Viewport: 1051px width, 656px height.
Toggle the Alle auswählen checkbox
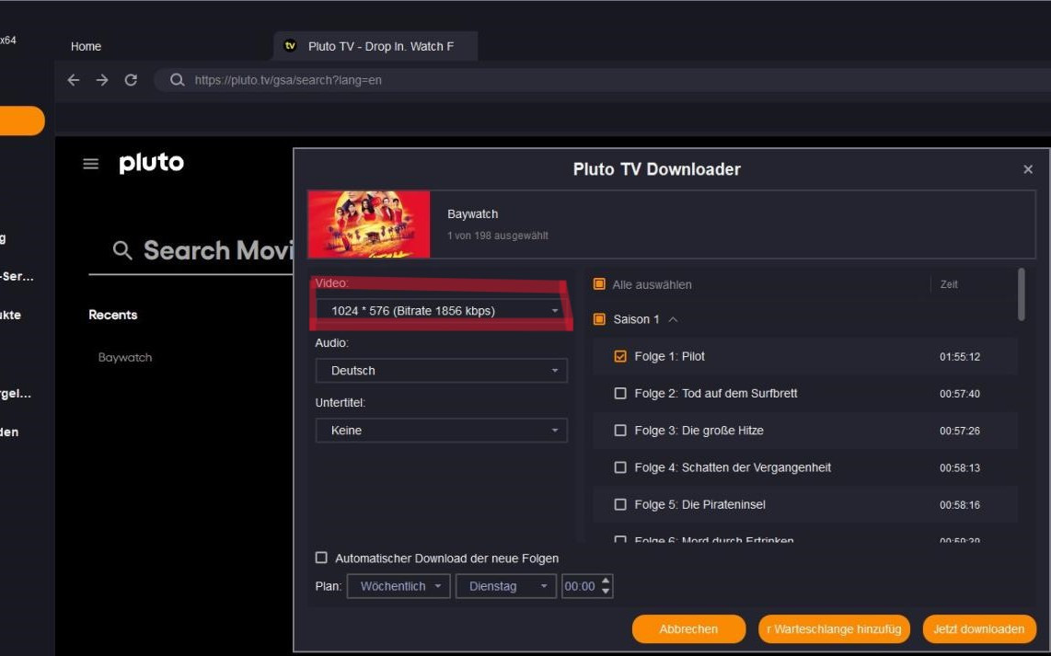[x=599, y=285]
